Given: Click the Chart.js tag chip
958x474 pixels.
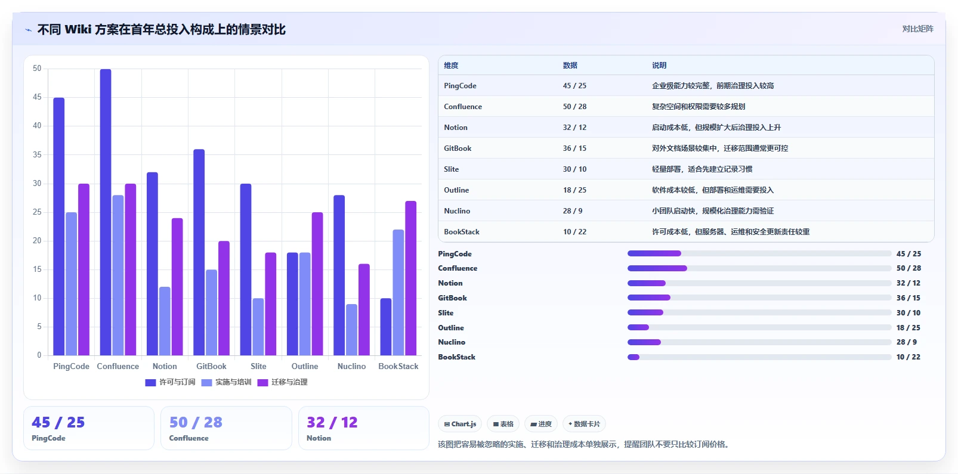Looking at the screenshot, I should coord(461,424).
